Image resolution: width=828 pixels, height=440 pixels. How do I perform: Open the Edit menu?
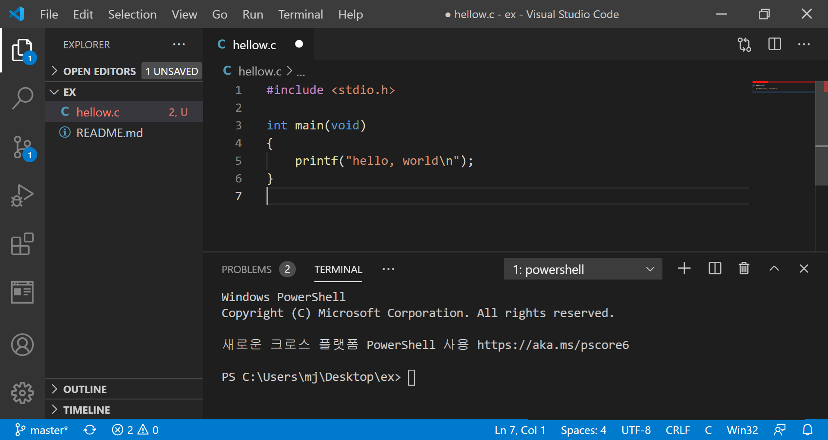[83, 14]
